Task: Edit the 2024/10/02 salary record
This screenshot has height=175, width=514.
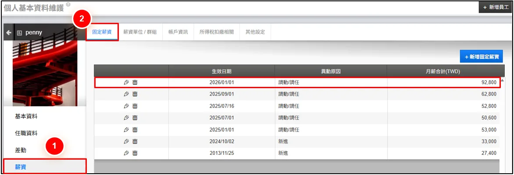Action: tap(127, 141)
